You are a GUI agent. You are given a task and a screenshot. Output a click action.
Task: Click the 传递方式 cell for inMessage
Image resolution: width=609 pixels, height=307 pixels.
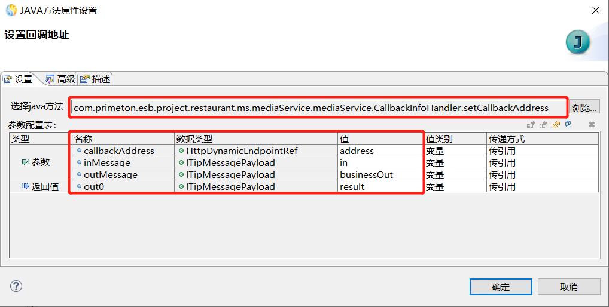pos(542,162)
